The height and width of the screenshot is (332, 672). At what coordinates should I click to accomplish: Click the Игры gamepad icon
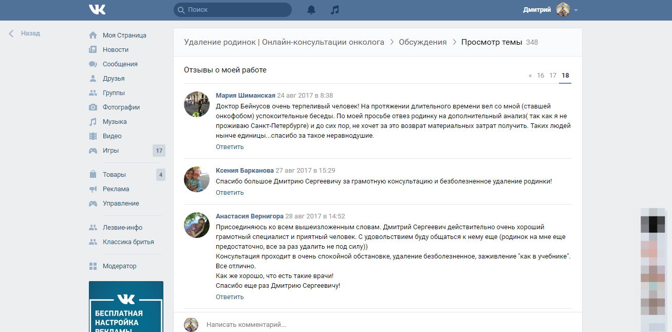coord(93,151)
